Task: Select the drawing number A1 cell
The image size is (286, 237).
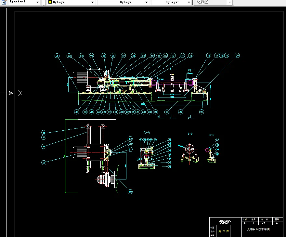Action: click(x=277, y=223)
